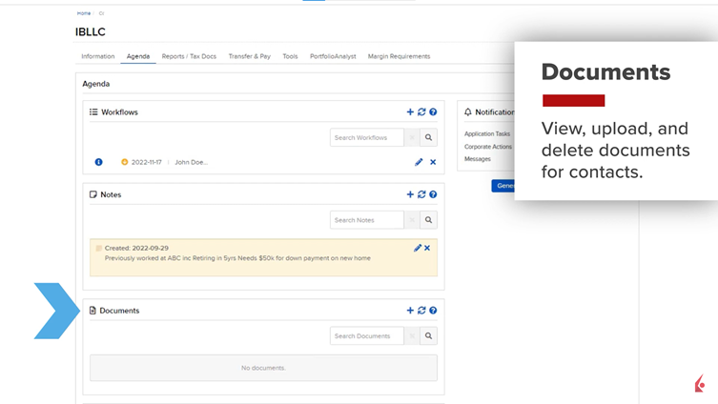The image size is (718, 404).
Task: Open the Transfer & Pay tab
Action: tap(249, 56)
